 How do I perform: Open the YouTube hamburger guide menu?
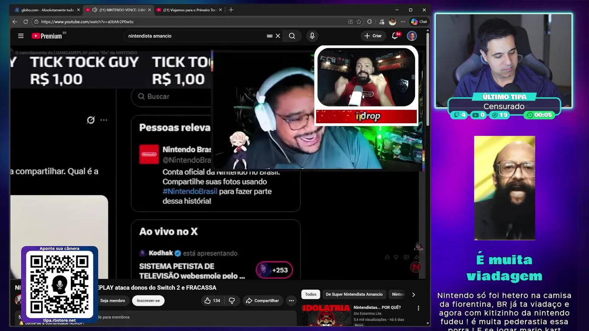tap(21, 36)
